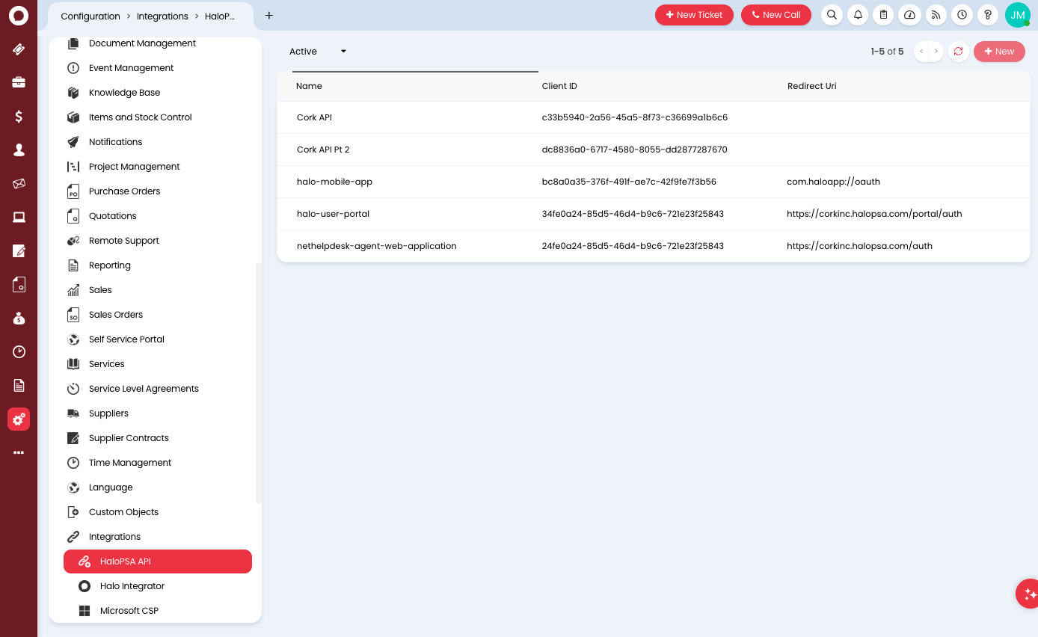
Task: Open the timer clock icon in left rail
Action: (x=19, y=351)
